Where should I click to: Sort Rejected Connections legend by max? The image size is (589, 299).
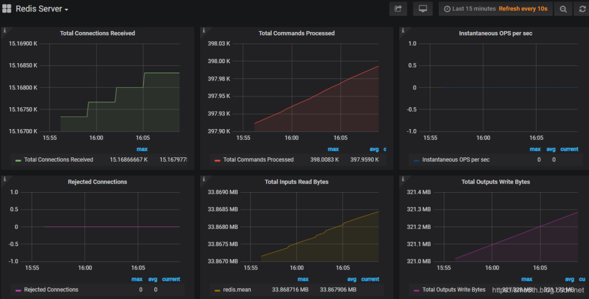[x=137, y=279]
